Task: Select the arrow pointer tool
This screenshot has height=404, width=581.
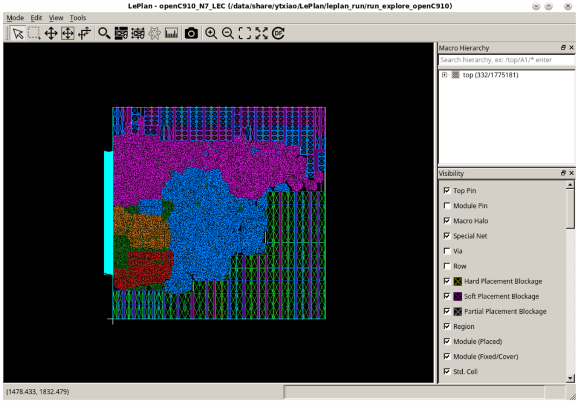Action: 18,33
